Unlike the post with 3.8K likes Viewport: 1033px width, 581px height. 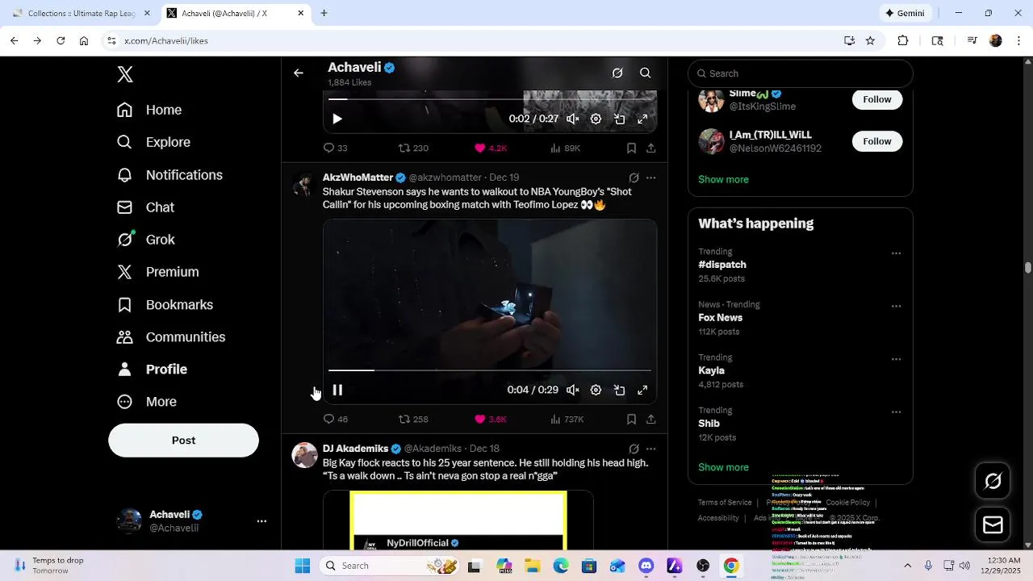(x=491, y=420)
